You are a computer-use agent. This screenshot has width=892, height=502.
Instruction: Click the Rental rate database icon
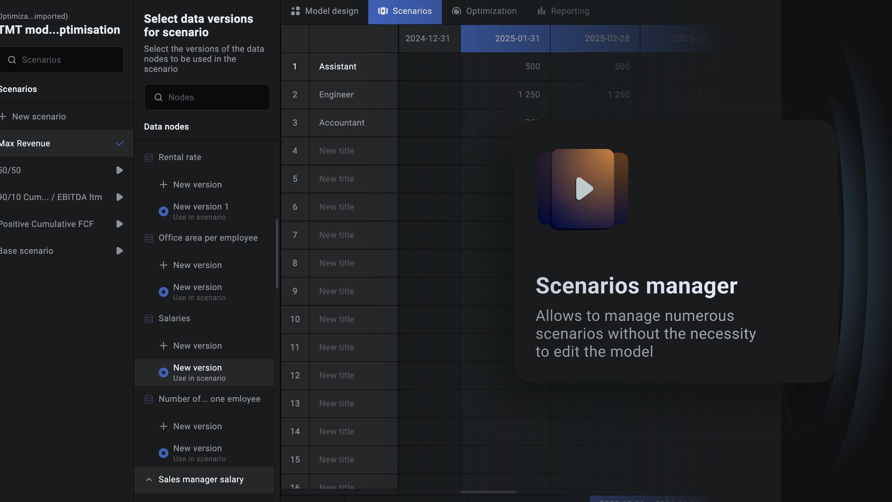(149, 158)
